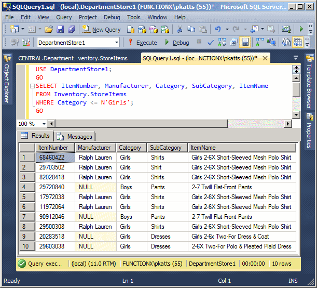Viewport: 317px width, 288px height.
Task: Click the Open File folder icon
Action: tap(49, 29)
